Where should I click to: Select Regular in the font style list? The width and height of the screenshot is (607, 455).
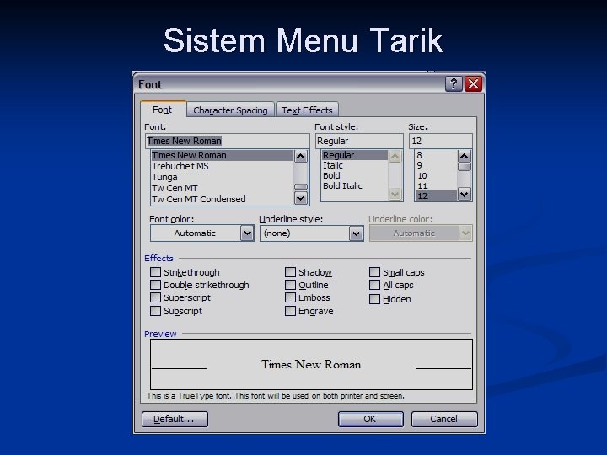[x=355, y=155]
